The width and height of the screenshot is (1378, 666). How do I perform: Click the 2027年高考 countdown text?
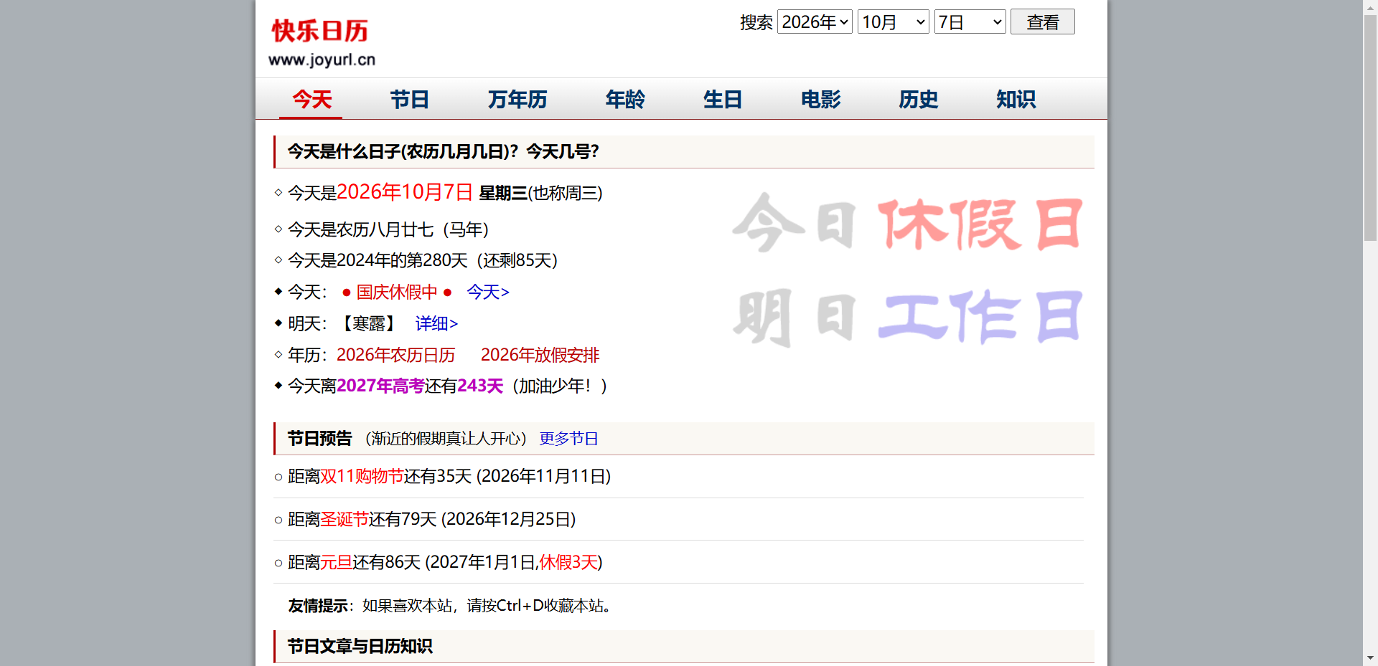click(x=380, y=386)
